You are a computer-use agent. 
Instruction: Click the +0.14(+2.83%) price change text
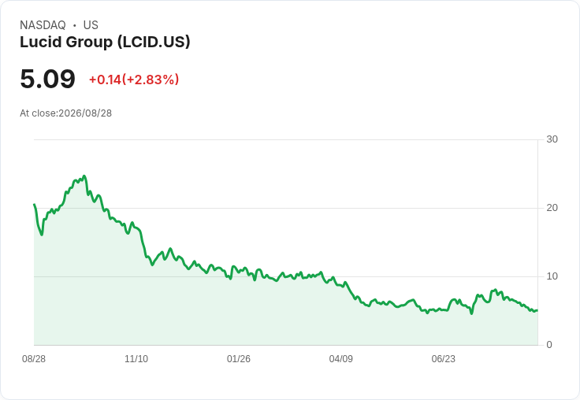(134, 80)
